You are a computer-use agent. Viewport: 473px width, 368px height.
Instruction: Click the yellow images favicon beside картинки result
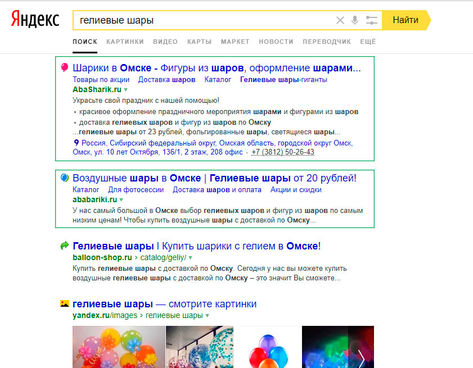click(65, 304)
